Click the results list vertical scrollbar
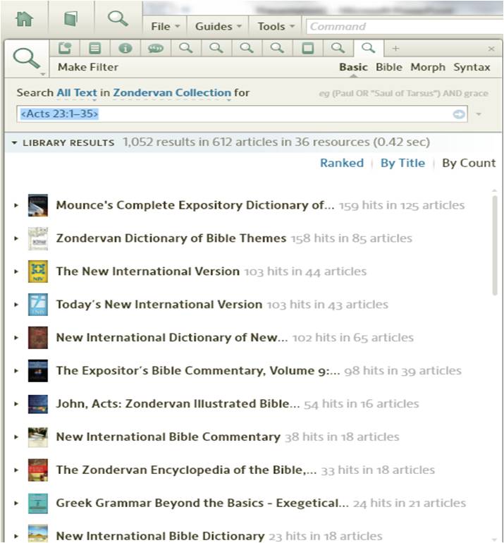The height and width of the screenshot is (543, 504). coord(495,245)
